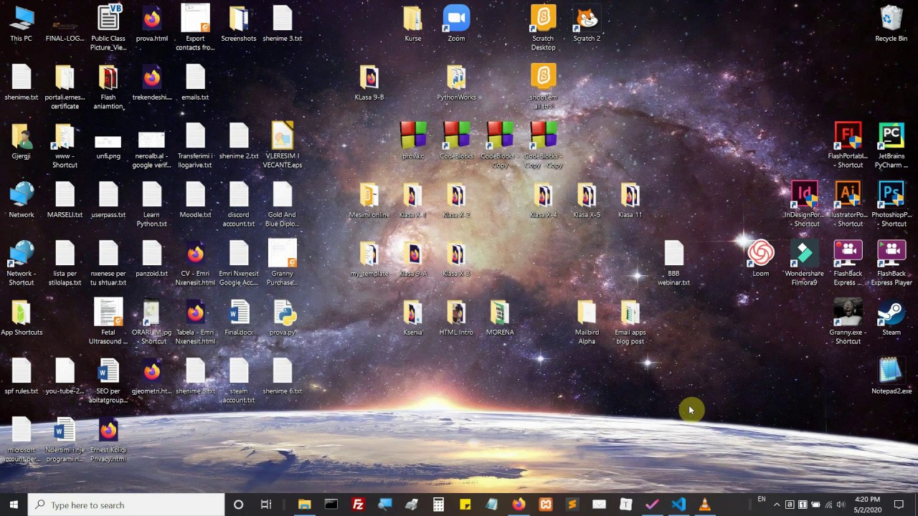Open Task View on the taskbar
918x516 pixels.
click(x=266, y=505)
